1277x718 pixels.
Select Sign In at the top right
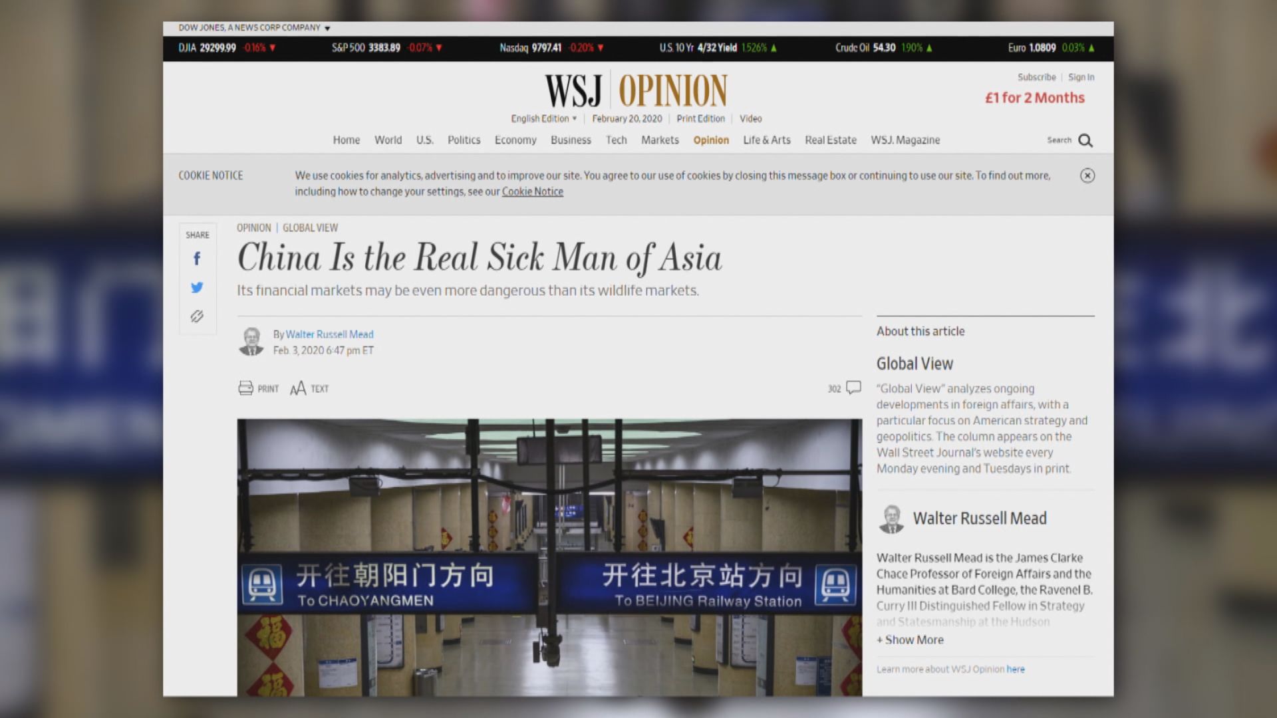[x=1081, y=77]
